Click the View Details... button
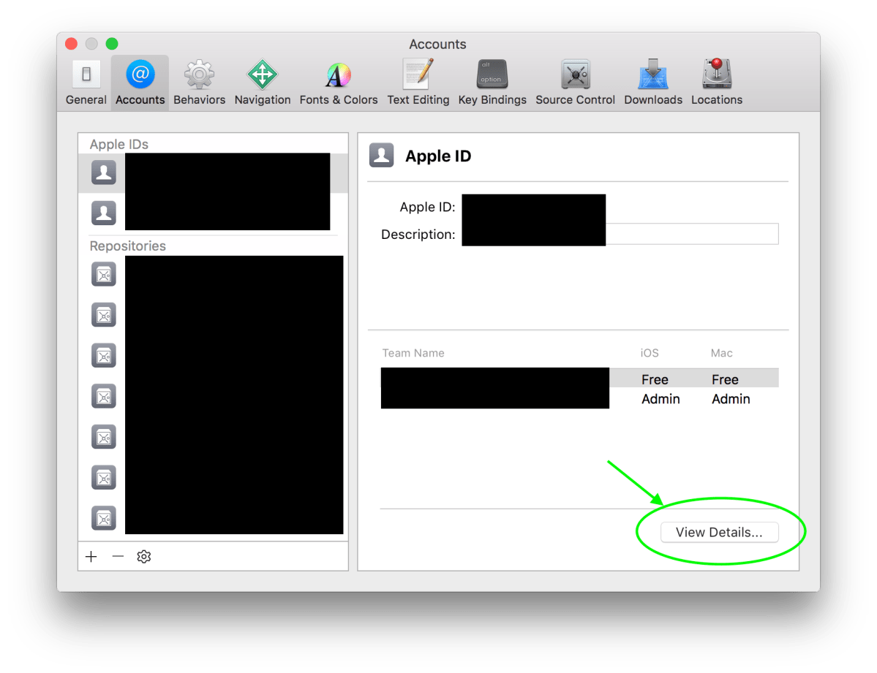 click(x=719, y=532)
